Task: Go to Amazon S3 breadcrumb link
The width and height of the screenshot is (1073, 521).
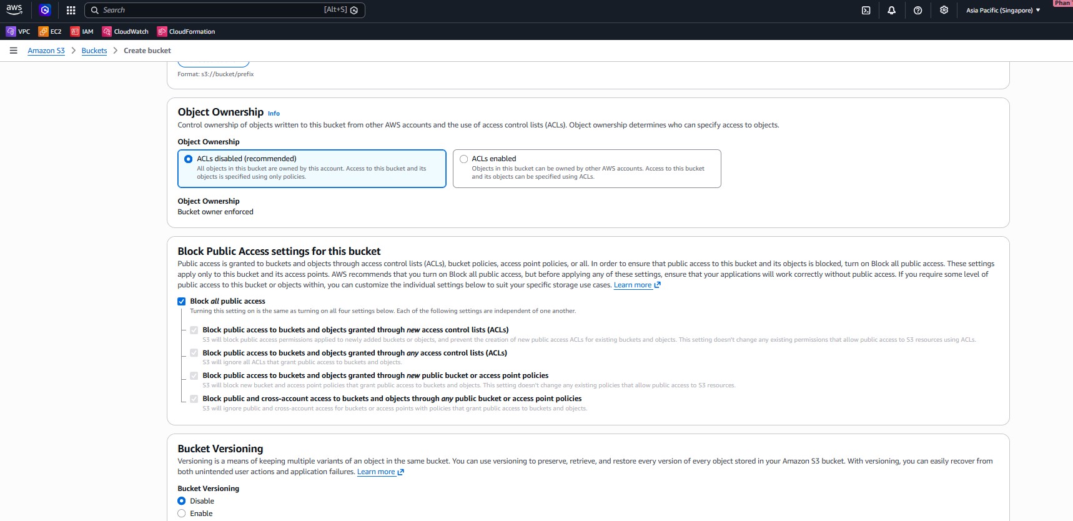Action: pyautogui.click(x=46, y=51)
